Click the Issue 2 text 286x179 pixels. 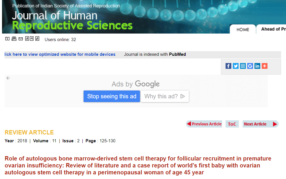pos(71,141)
